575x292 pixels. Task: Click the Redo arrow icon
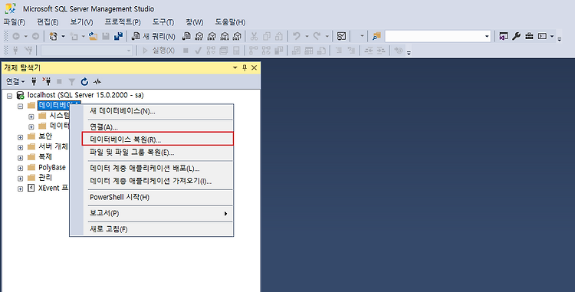point(317,36)
